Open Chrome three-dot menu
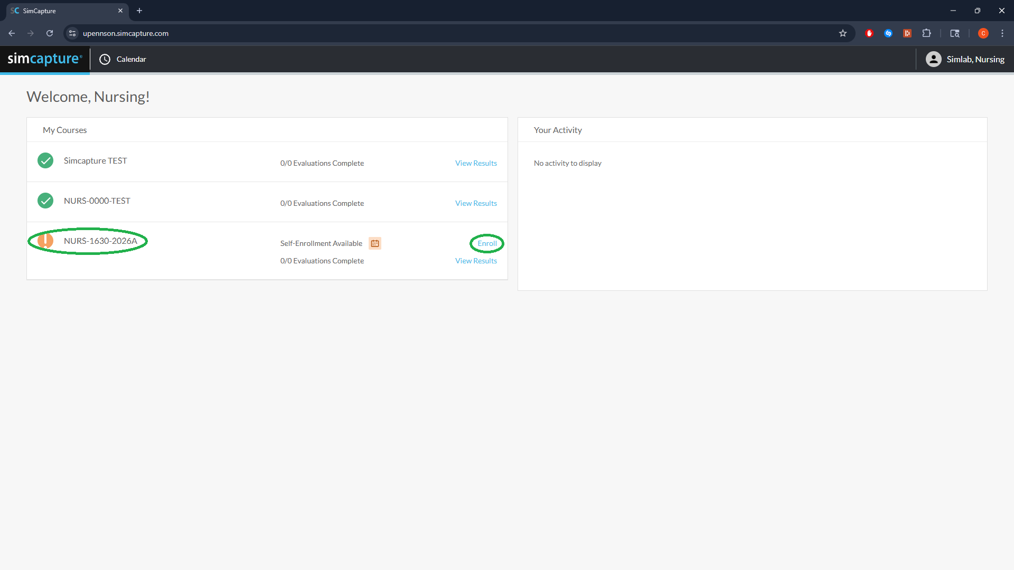1014x570 pixels. 1002,33
